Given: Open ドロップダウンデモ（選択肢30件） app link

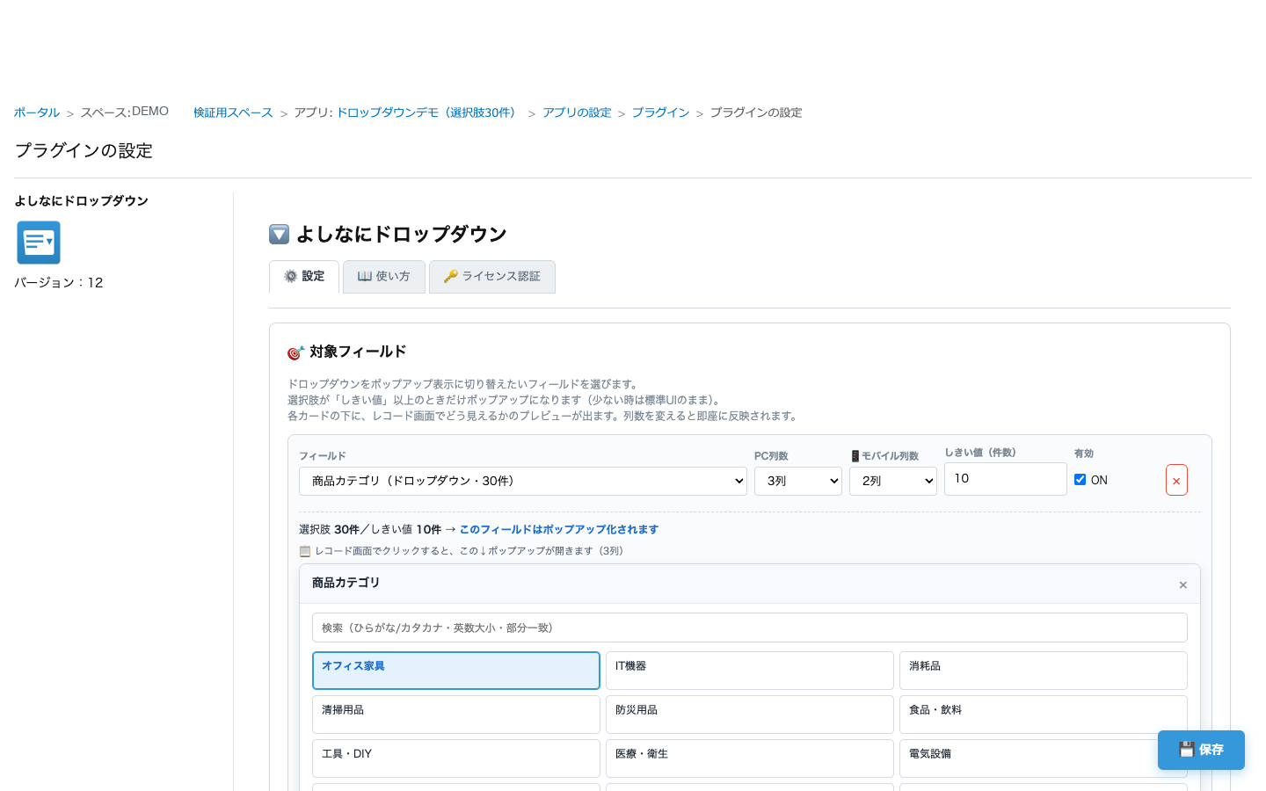Looking at the screenshot, I should [x=429, y=112].
